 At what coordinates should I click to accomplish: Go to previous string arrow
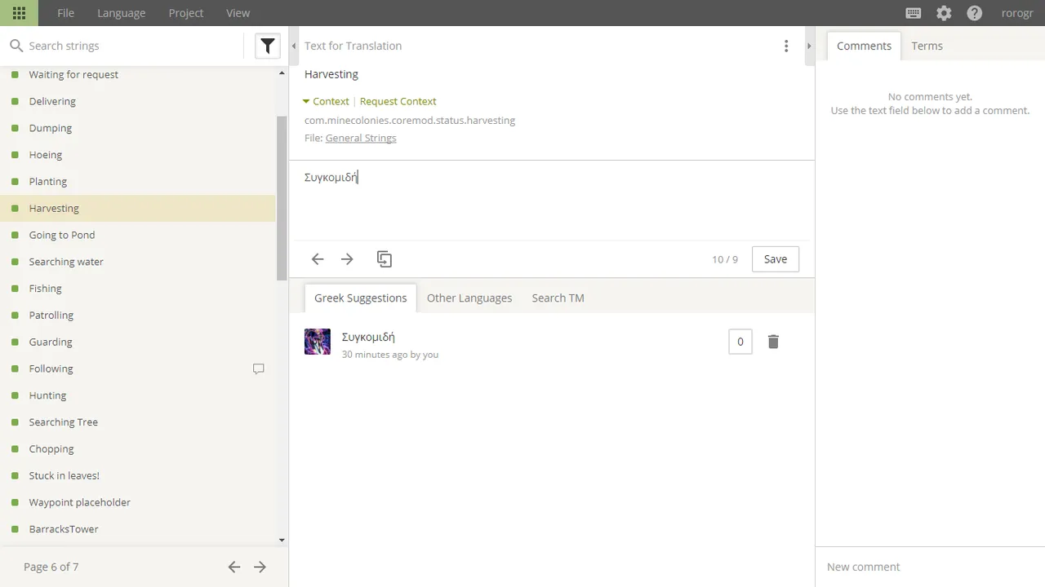point(318,259)
